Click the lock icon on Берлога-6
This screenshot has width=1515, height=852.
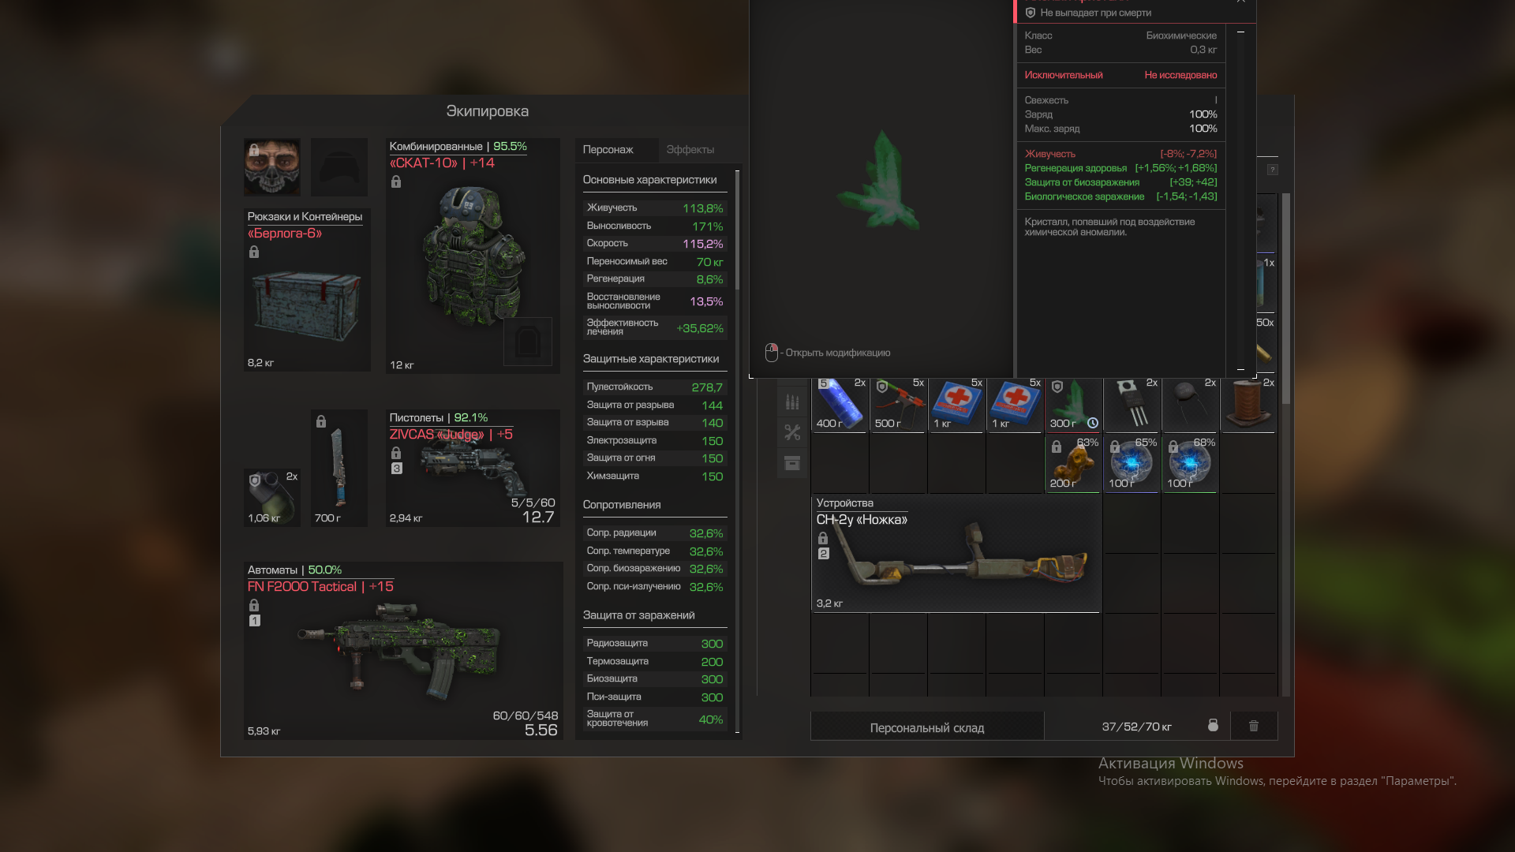[x=254, y=252]
